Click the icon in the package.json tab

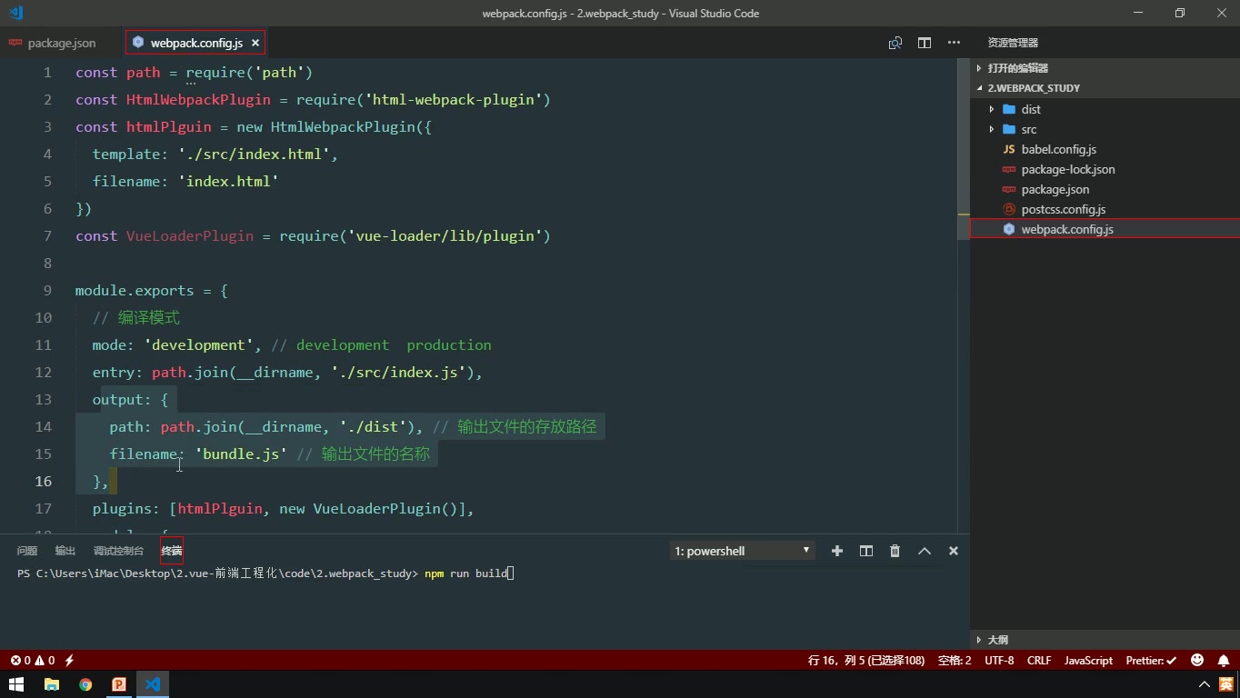tap(15, 43)
